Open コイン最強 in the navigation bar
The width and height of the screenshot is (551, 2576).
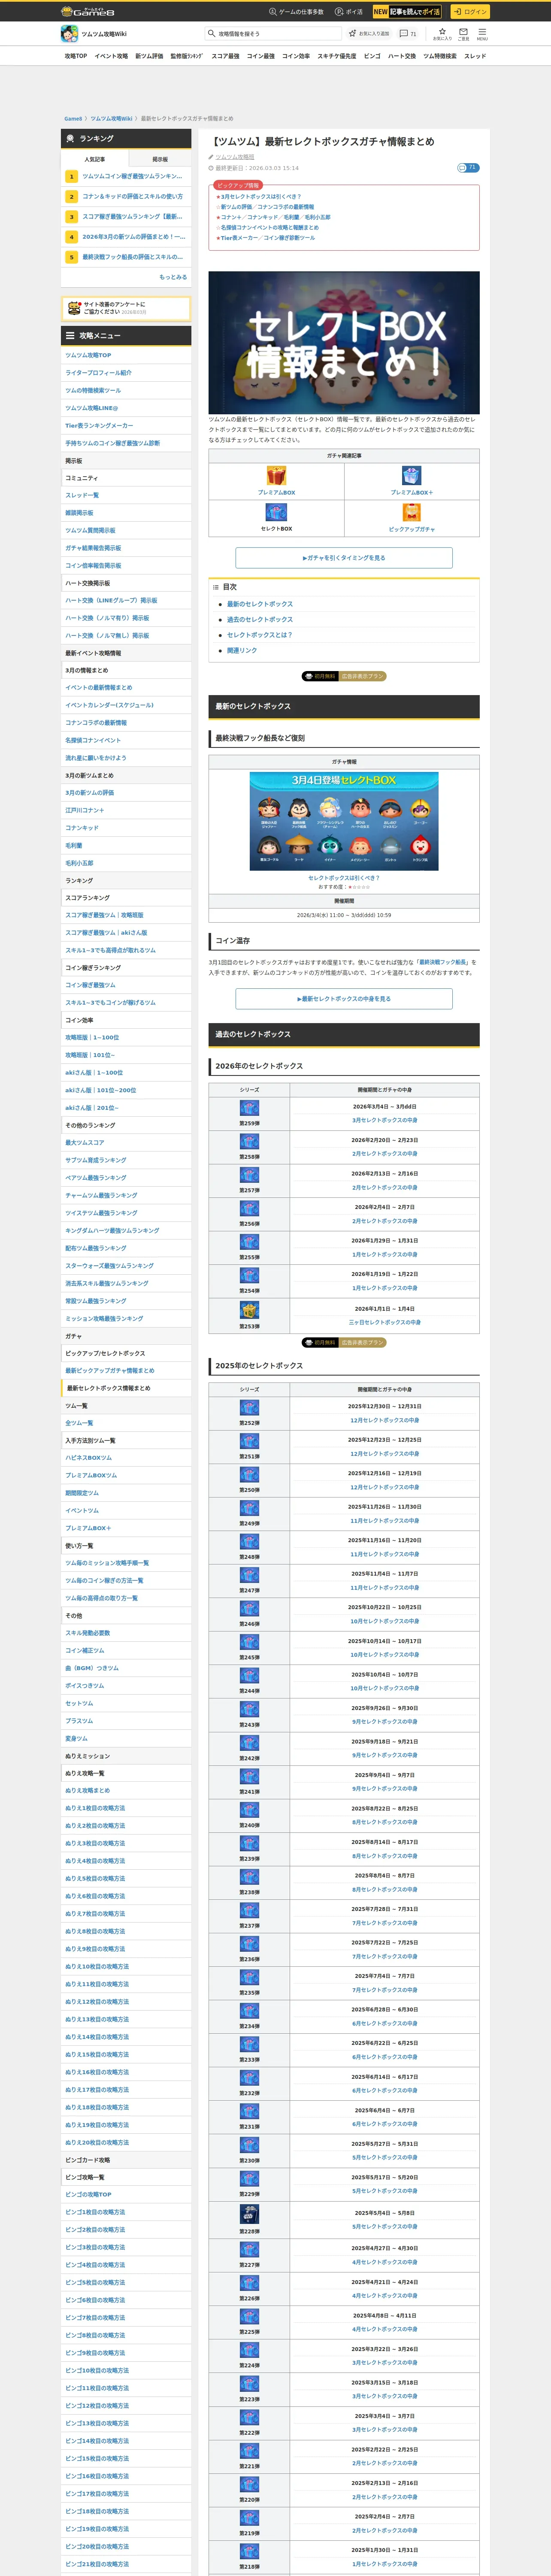coord(261,56)
